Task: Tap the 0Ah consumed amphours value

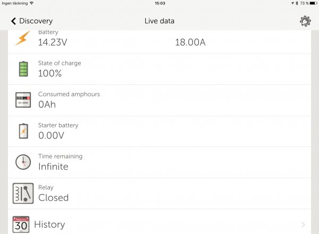Action: coord(47,105)
